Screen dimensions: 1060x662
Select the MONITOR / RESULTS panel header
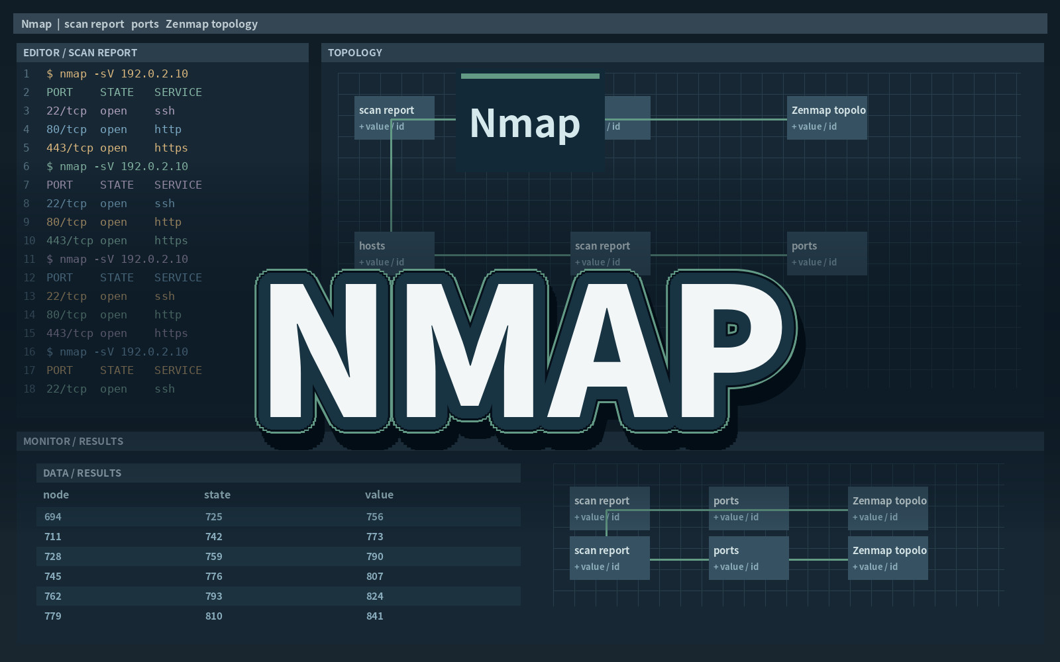[530, 441]
